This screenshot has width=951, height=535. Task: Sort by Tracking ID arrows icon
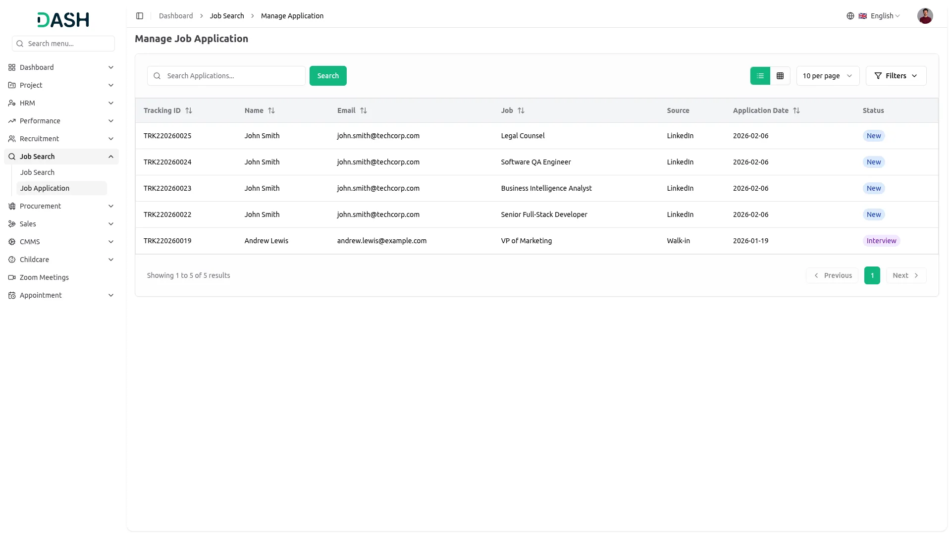189,110
